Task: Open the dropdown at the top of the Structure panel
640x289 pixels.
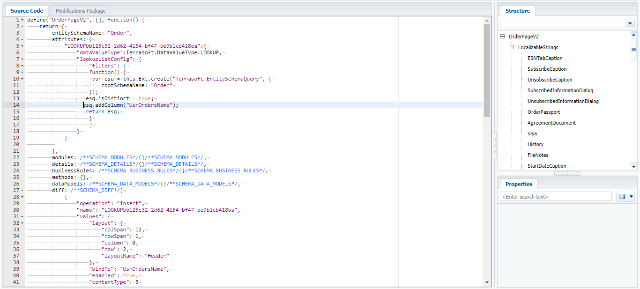Action: coord(630,23)
